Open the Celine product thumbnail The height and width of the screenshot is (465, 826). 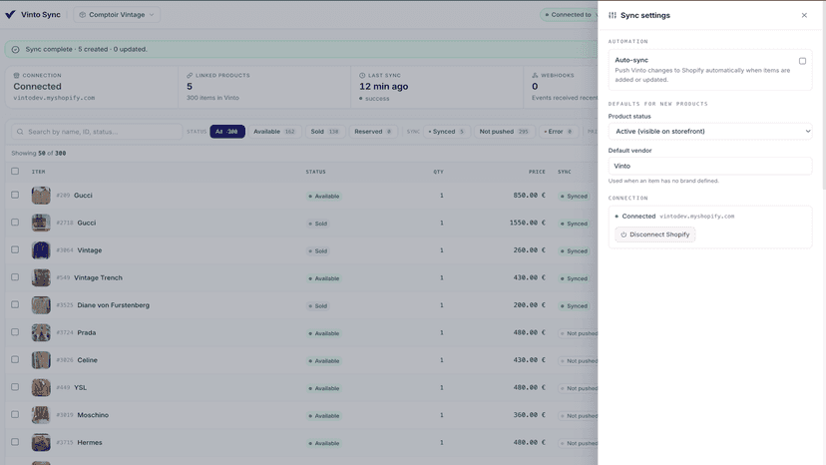[41, 360]
